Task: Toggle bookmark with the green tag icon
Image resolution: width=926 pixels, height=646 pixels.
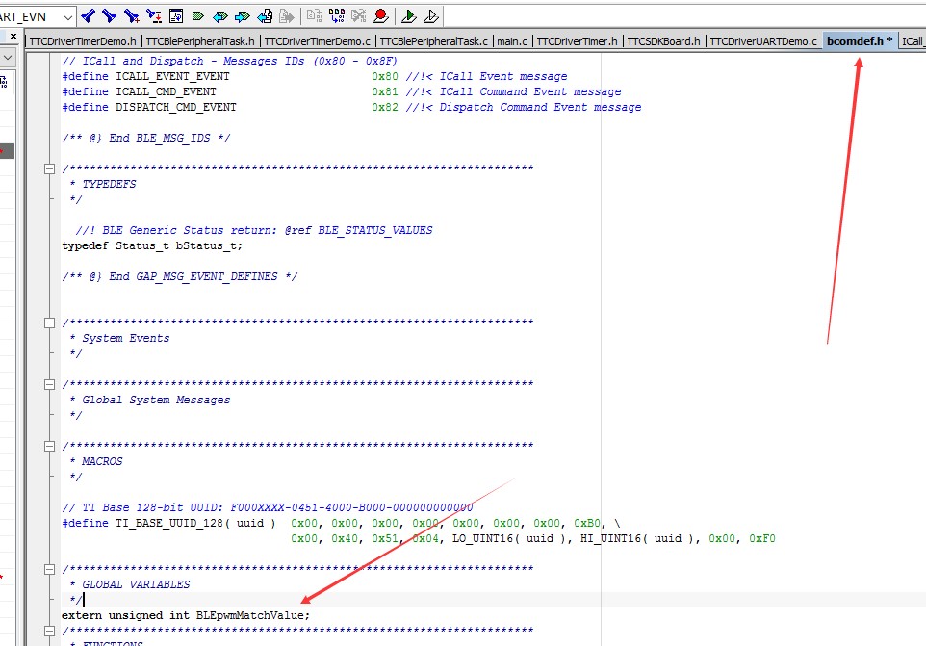Action: coord(198,16)
